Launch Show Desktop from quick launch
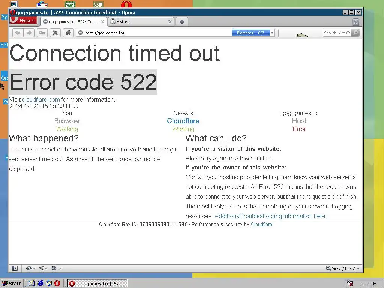The height and width of the screenshot is (288, 384). (31, 283)
